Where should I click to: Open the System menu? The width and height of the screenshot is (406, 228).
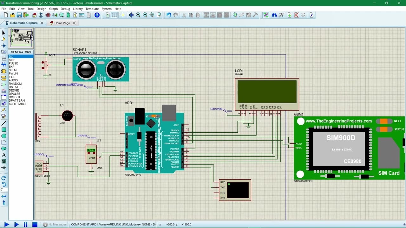[106, 9]
